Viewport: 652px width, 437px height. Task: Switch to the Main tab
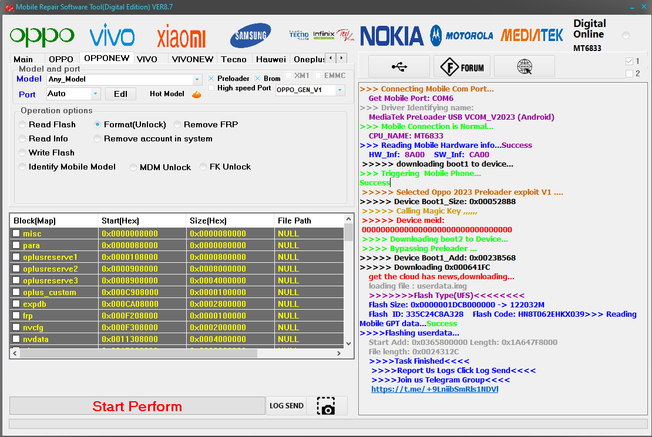click(x=23, y=59)
